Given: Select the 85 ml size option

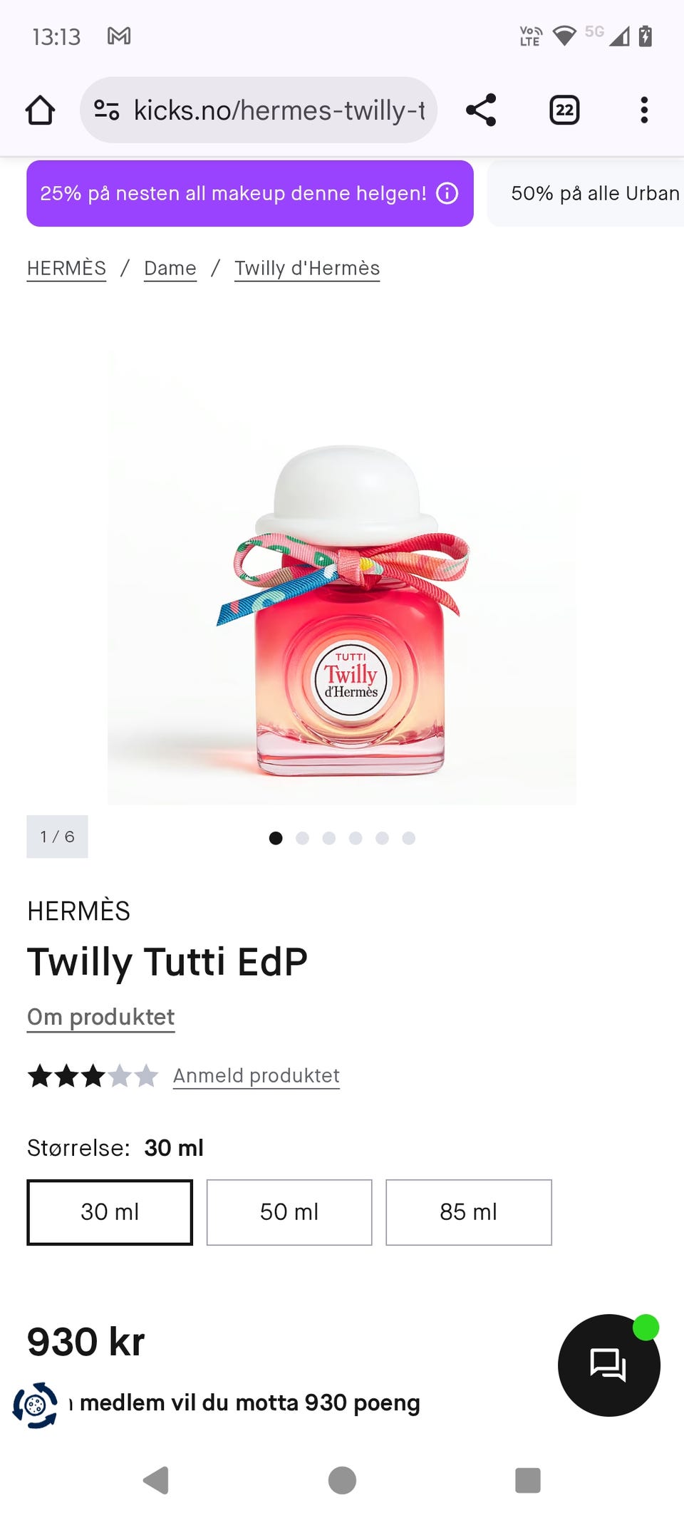Looking at the screenshot, I should pyautogui.click(x=469, y=1212).
